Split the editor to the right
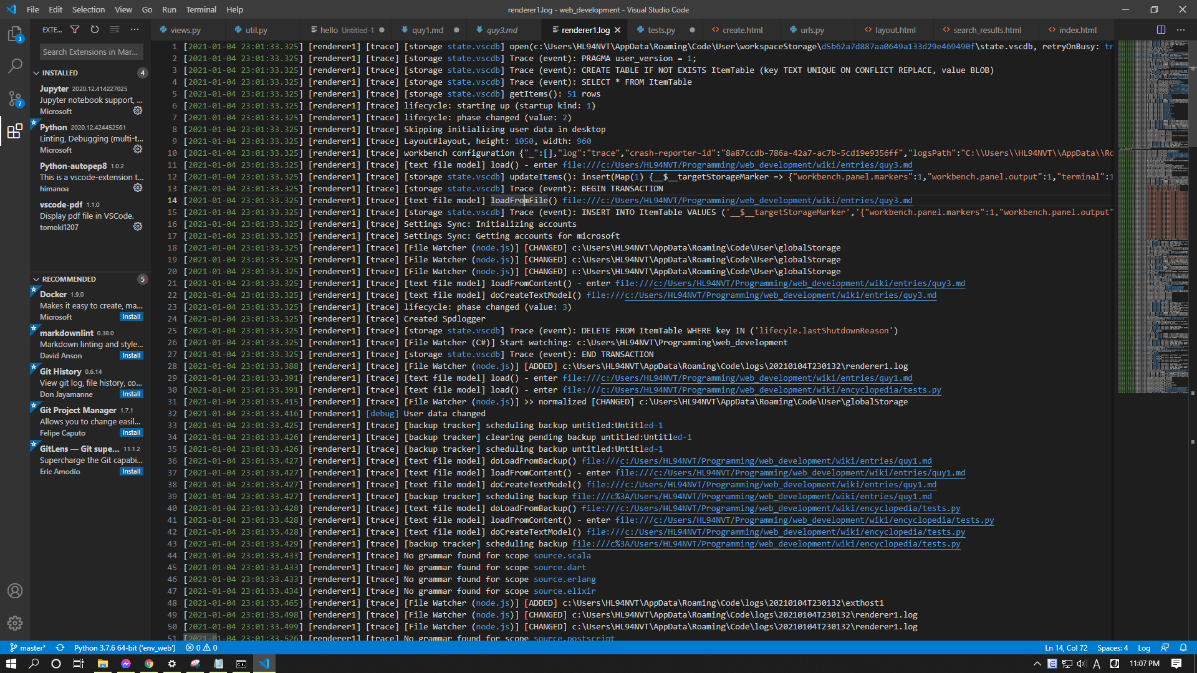 [1161, 29]
